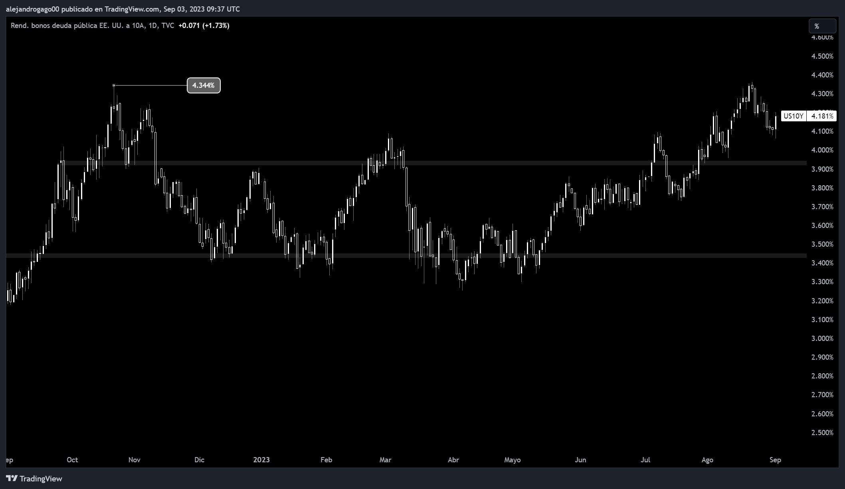Select the upper gray horizontal line near 3.93%
This screenshot has height=489, width=845.
479,163
